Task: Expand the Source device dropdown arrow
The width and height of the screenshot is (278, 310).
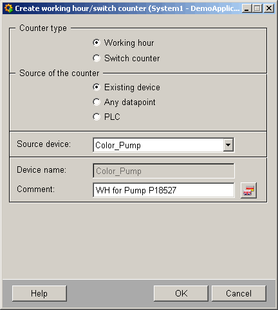Action: (228, 145)
